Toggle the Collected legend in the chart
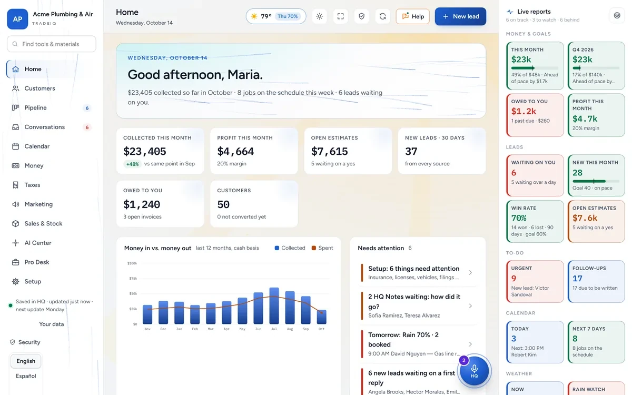Viewport: 632px width, 395px height. pyautogui.click(x=290, y=248)
